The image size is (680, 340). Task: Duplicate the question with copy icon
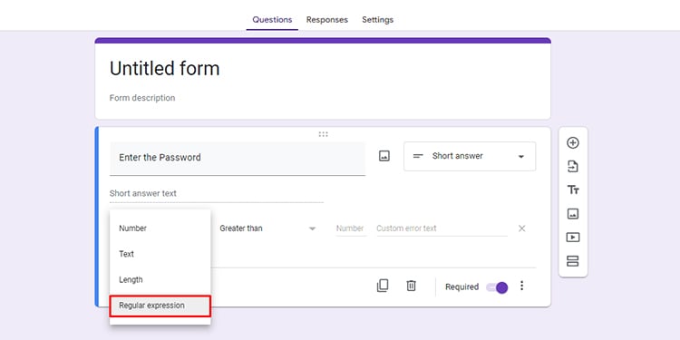pos(383,286)
